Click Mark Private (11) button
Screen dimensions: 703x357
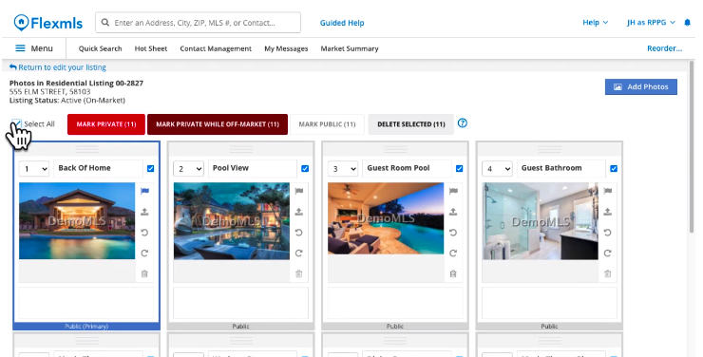pyautogui.click(x=106, y=124)
